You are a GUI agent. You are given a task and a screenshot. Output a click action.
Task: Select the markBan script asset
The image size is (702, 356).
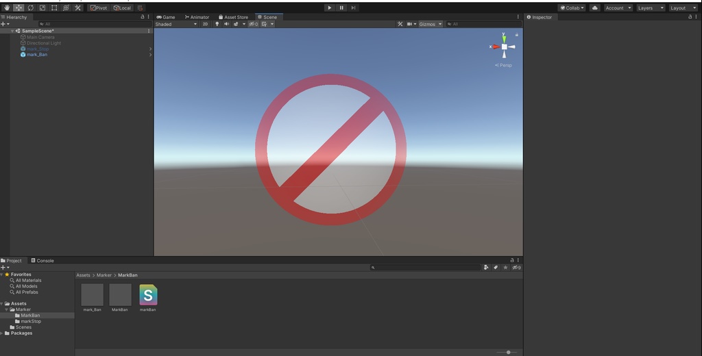(148, 298)
